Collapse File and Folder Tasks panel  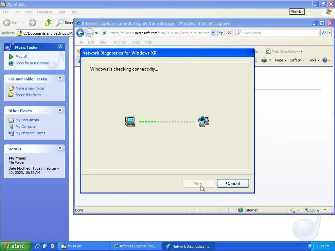(60, 78)
